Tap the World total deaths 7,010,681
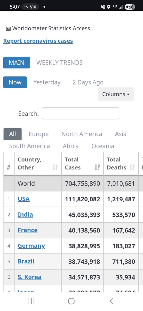The width and height of the screenshot is (143, 311). (121, 184)
